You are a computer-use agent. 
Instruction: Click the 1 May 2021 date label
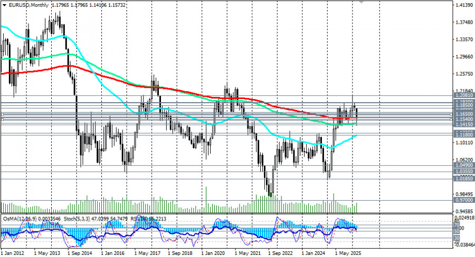pyautogui.click(x=247, y=253)
